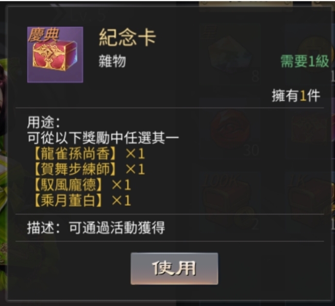Viewport: 335px width, 306px height.
Task: Open the dimmed envelope item showing 8
Action: (230, 54)
